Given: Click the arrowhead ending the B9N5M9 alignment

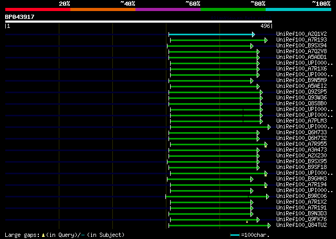Looking at the screenshot, I should [x=252, y=81].
